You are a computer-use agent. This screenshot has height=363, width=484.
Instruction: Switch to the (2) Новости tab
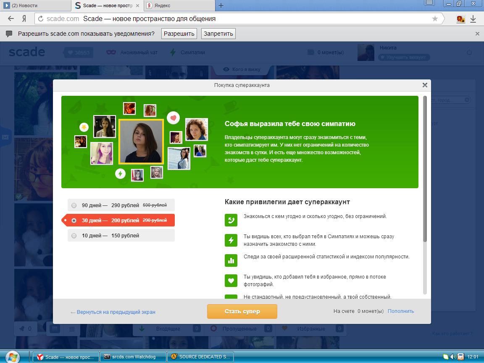point(35,5)
